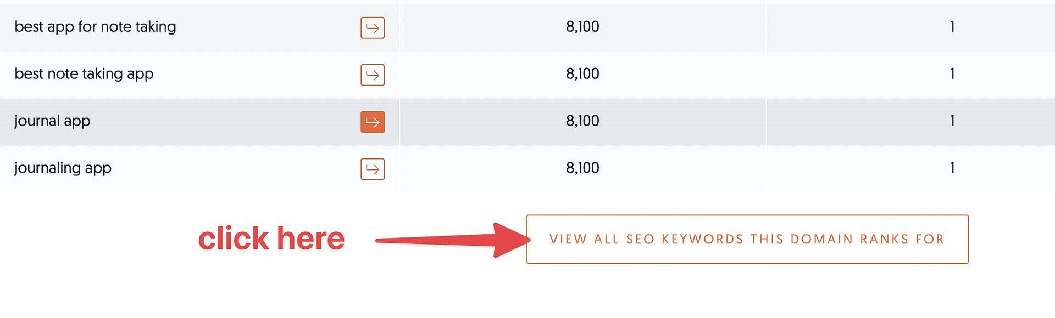Screen dimensions: 1055x318
Task: Select position 1 in the 'journaling app' row
Action: click(x=952, y=168)
